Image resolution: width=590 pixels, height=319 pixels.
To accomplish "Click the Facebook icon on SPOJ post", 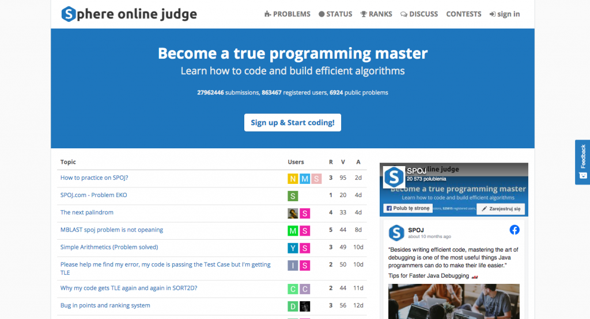I will [x=515, y=230].
